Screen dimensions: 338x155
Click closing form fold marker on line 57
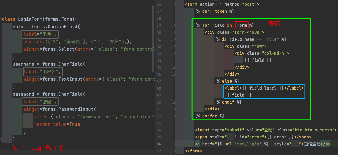(x=173, y=151)
